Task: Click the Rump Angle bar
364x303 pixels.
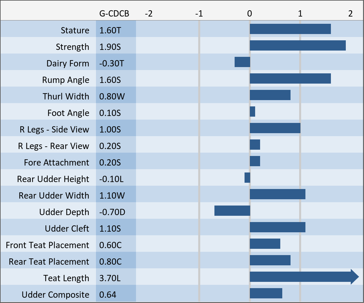Action: pos(290,79)
